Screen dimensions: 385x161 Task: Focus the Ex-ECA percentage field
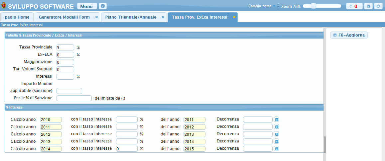65,55
